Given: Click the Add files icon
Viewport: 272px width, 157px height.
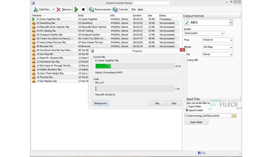Looking at the screenshot, I should point(36,9).
